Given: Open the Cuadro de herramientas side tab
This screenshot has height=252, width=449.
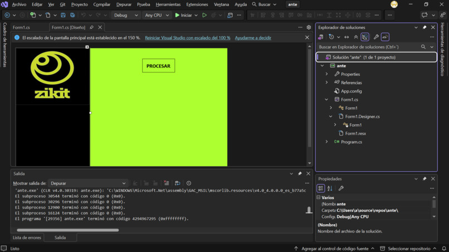Looking at the screenshot, I should [5, 45].
